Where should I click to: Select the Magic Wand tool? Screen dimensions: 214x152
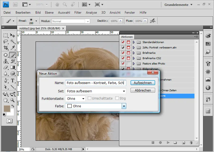coord(13,41)
